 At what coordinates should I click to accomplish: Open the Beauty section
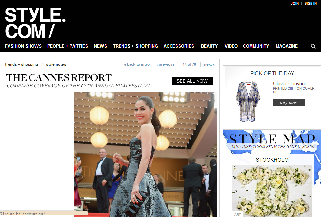tap(210, 46)
